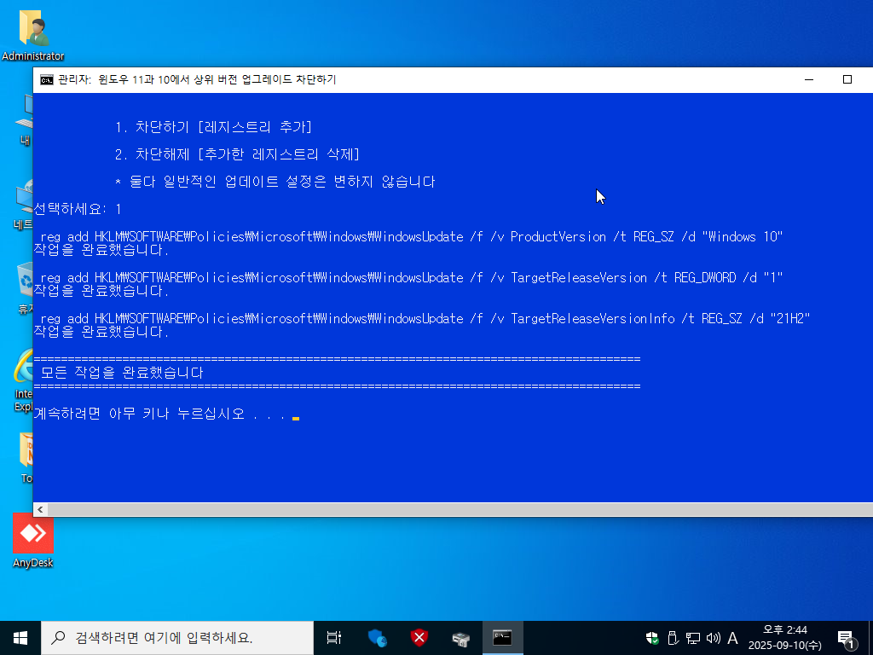
Task: Open the Windows Start menu
Action: 20,638
